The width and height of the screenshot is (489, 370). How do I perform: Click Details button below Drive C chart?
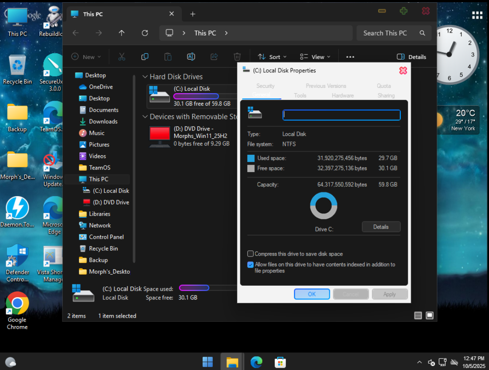381,227
